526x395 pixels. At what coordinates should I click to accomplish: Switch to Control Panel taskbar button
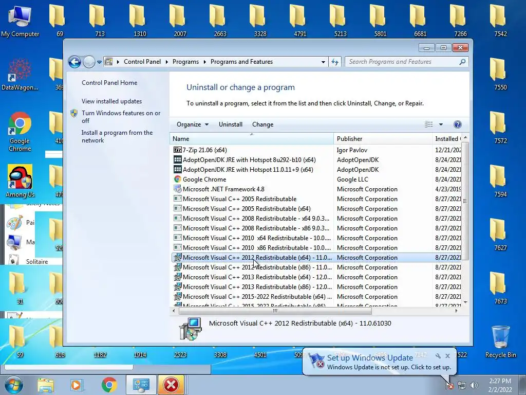141,385
